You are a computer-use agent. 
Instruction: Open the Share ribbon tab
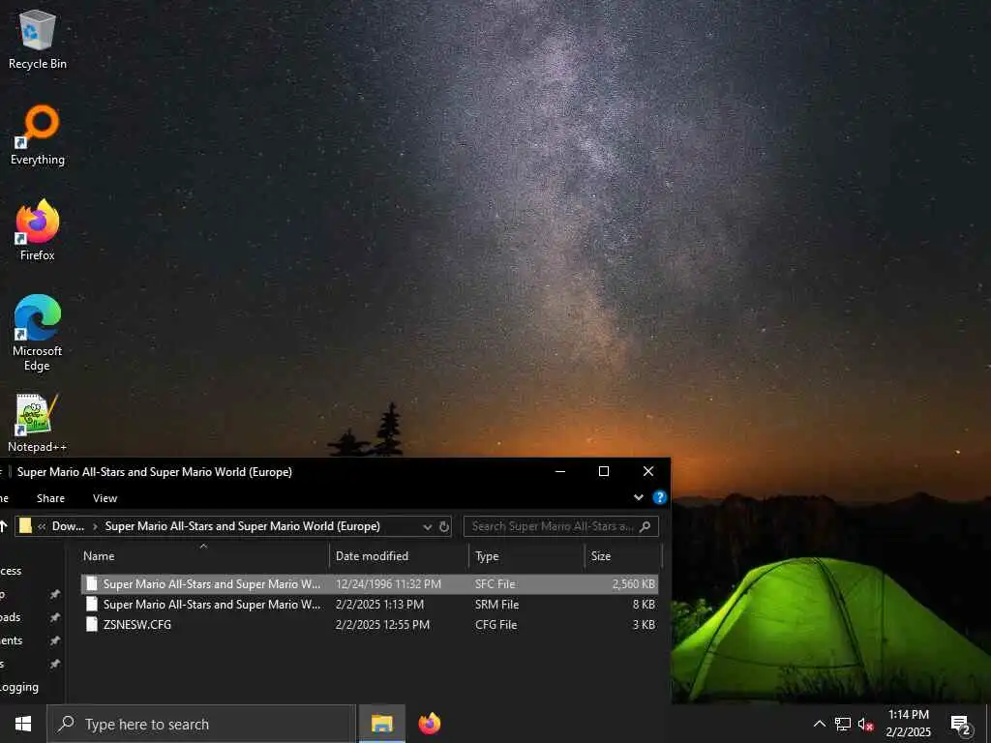point(50,498)
